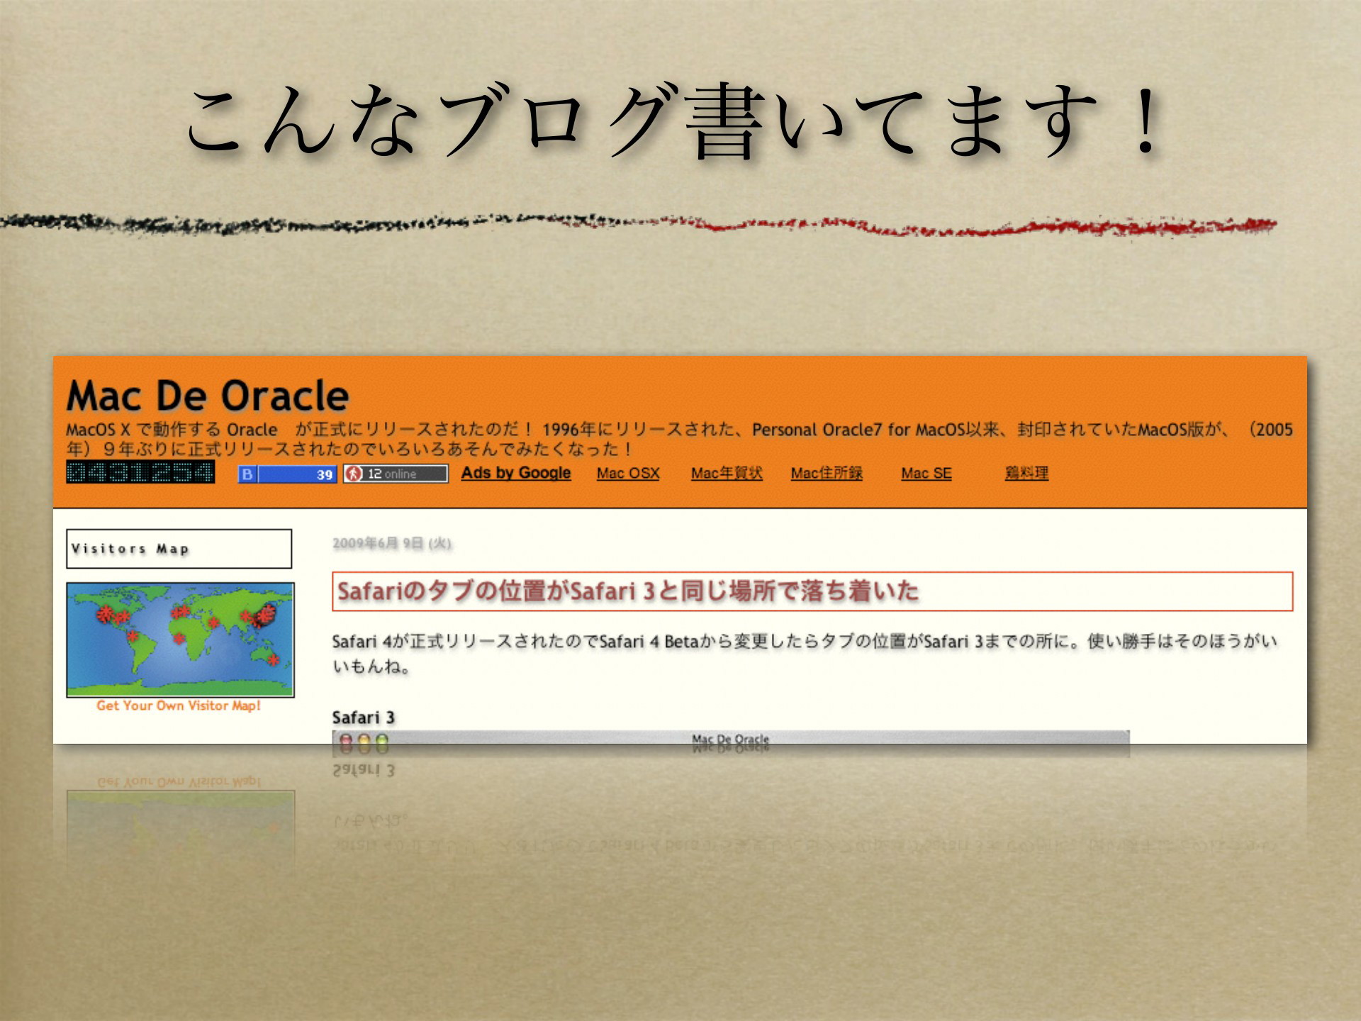Click the Visitors Map heading box
This screenshot has width=1361, height=1021.
179,549
